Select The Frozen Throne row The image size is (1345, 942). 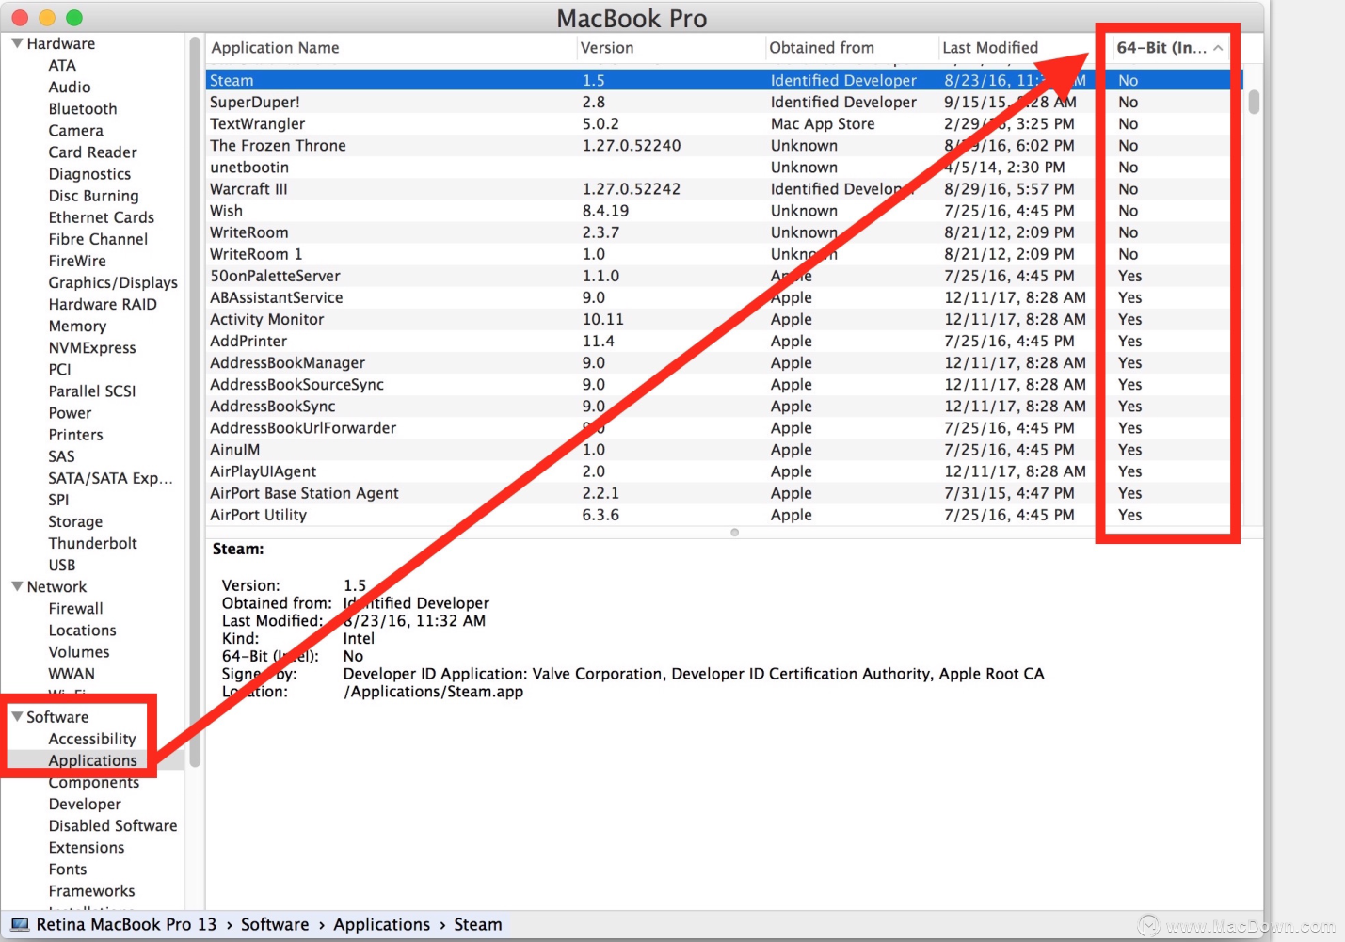(724, 145)
